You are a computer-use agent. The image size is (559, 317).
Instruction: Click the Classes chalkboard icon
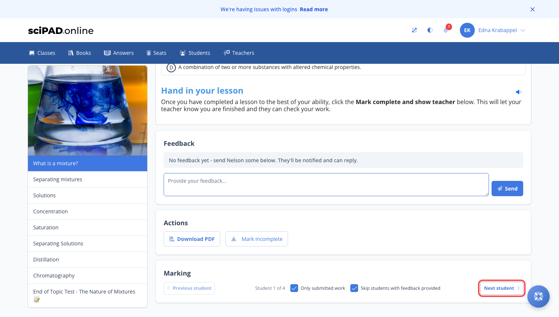click(x=32, y=53)
